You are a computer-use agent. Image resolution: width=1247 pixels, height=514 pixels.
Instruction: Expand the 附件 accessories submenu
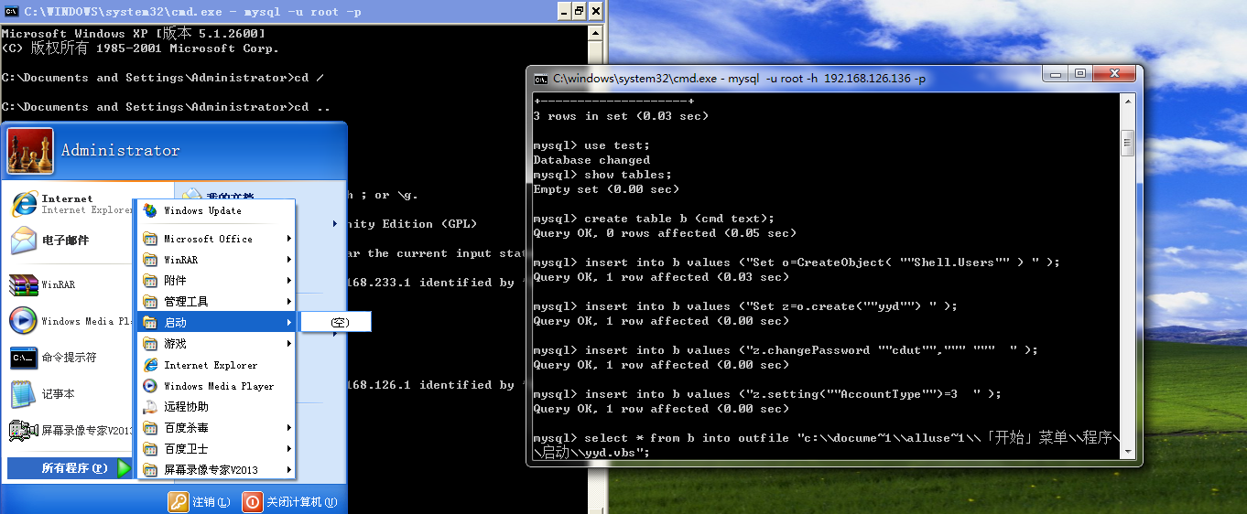pyautogui.click(x=217, y=281)
